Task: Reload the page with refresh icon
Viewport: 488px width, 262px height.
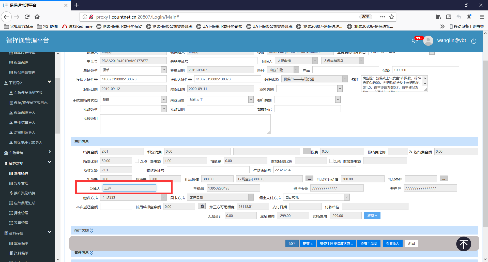Action: point(27,17)
